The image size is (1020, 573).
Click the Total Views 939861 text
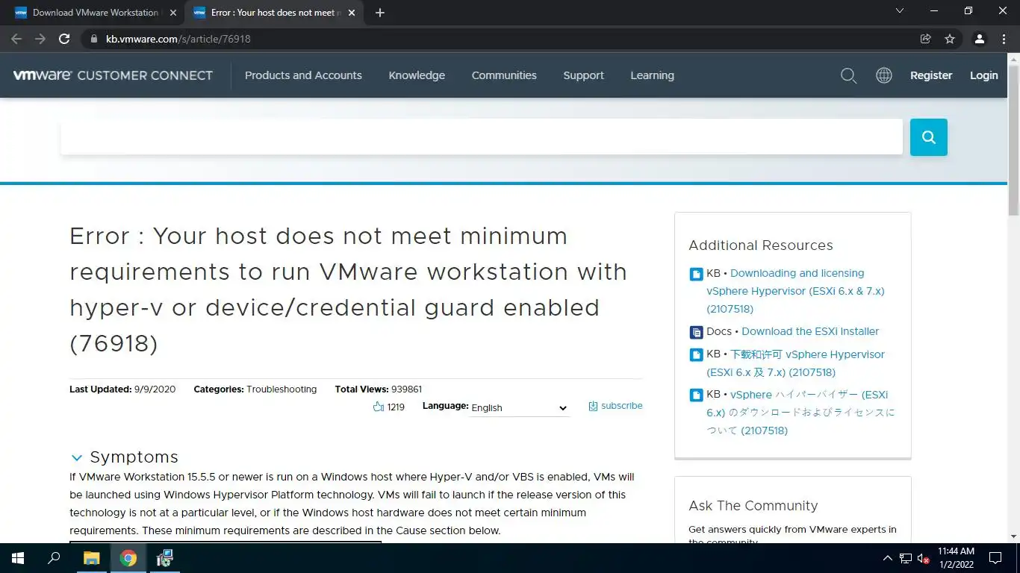[379, 389]
